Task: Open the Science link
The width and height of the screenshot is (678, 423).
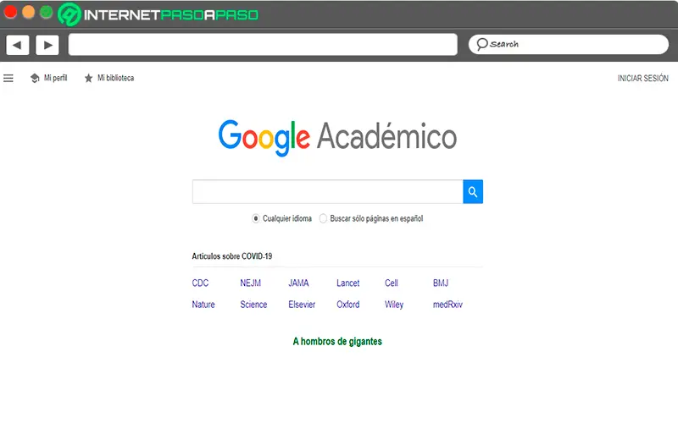Action: (x=253, y=305)
